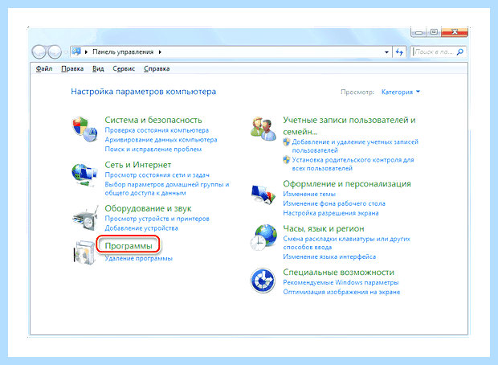Click the Forward navigation arrow button

[x=55, y=51]
